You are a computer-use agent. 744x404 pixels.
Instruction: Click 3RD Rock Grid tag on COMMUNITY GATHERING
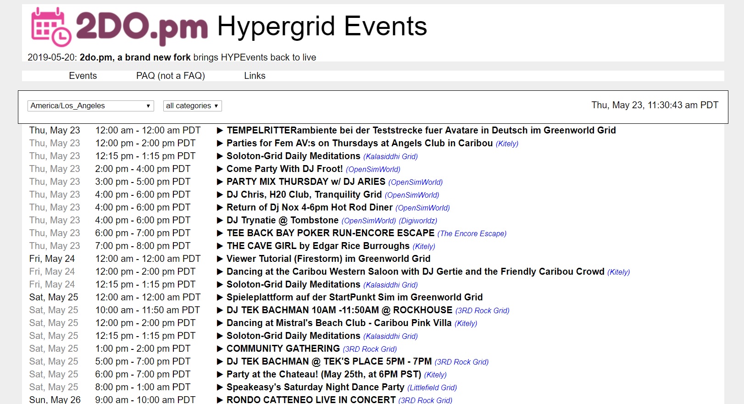(370, 349)
